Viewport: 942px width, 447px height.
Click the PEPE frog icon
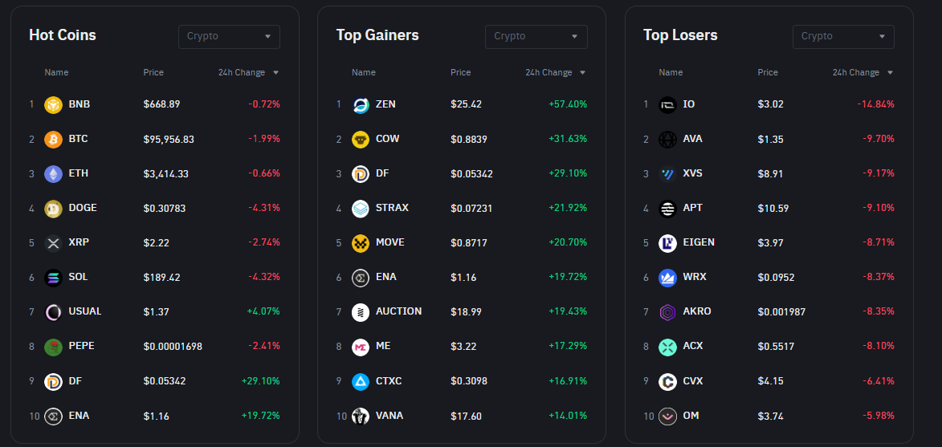(53, 347)
